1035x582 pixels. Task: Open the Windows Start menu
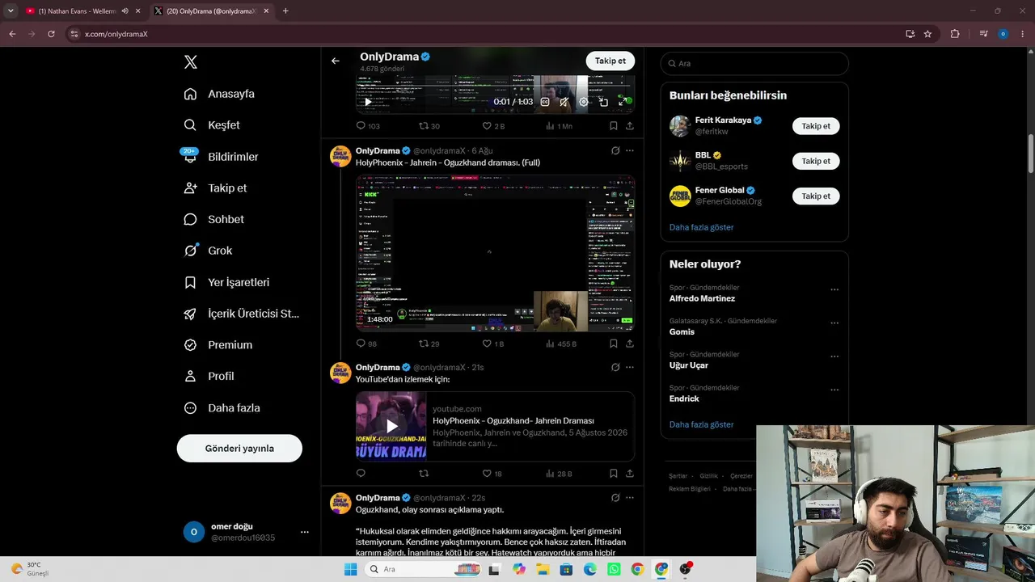[350, 569]
